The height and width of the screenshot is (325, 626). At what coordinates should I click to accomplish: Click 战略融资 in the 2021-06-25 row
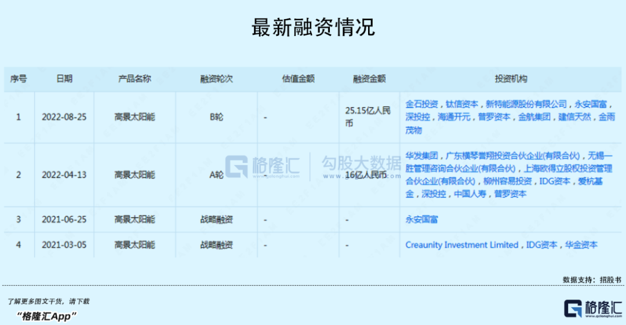216,220
